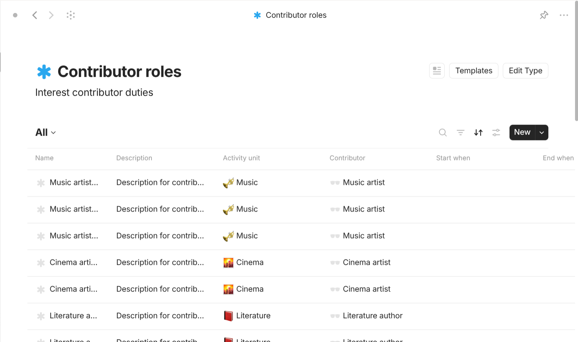Click the Cinema activity unit icon

pyautogui.click(x=228, y=262)
